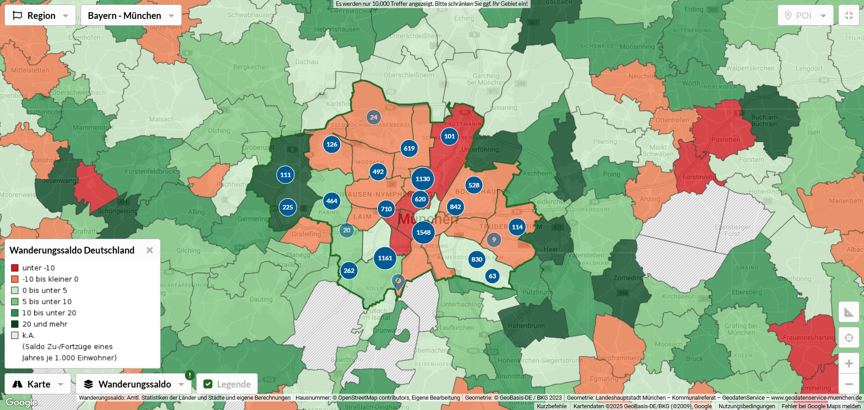Viewport: 864px width, 410px height.
Task: Select the cluster marker 710
Action: pyautogui.click(x=386, y=209)
